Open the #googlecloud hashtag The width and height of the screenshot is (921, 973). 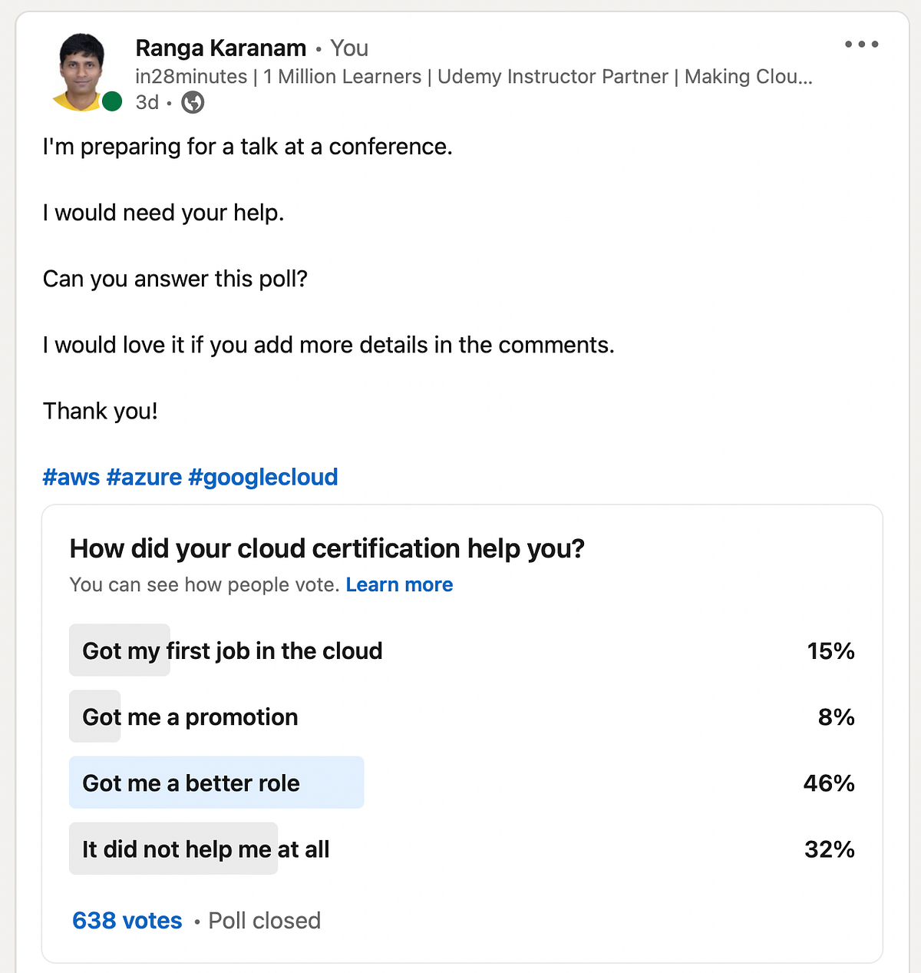click(262, 477)
